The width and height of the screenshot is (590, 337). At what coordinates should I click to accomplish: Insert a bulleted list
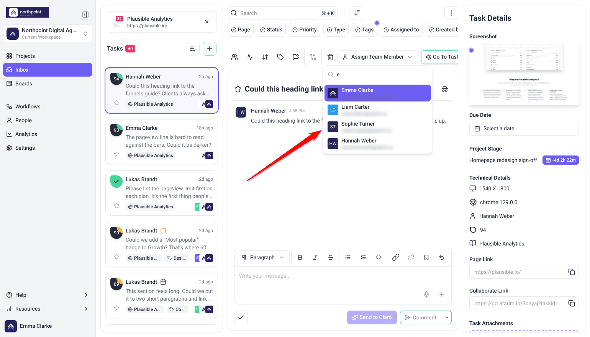click(x=348, y=257)
